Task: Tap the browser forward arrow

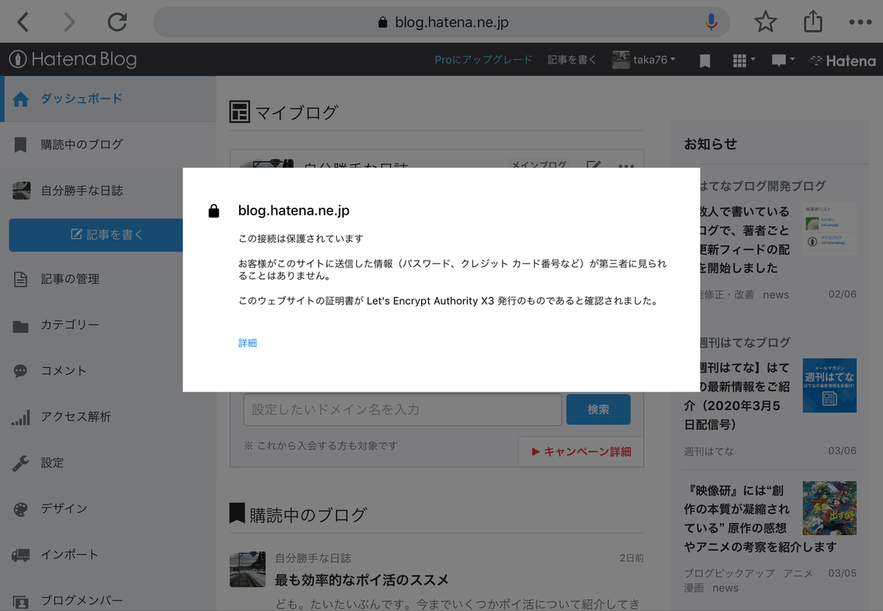Action: tap(70, 22)
